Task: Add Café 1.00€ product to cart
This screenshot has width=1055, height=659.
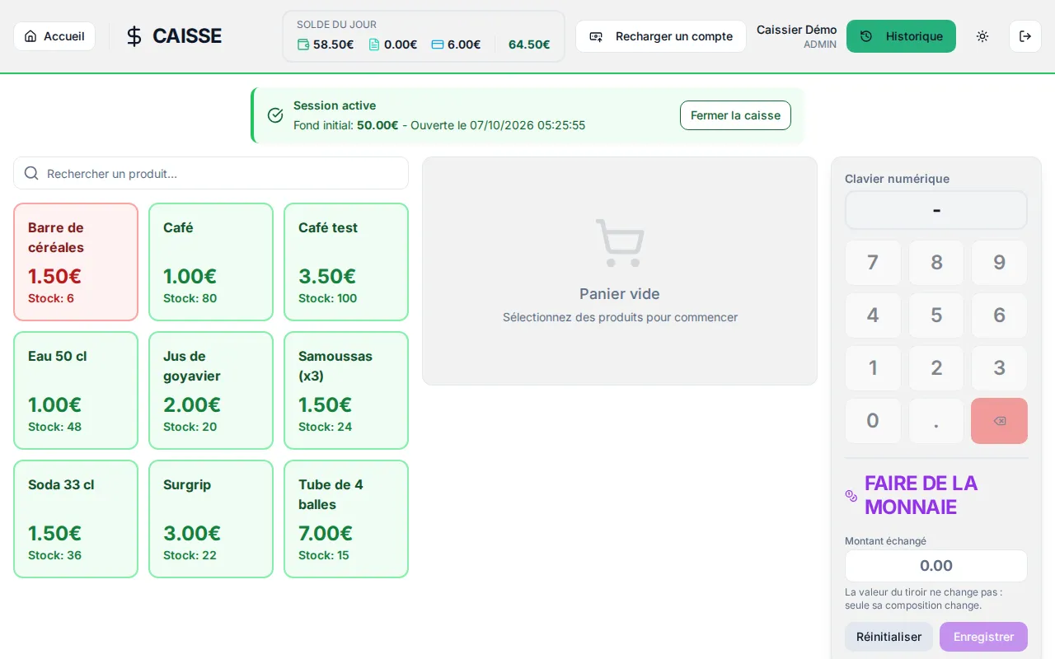Action: tap(211, 262)
